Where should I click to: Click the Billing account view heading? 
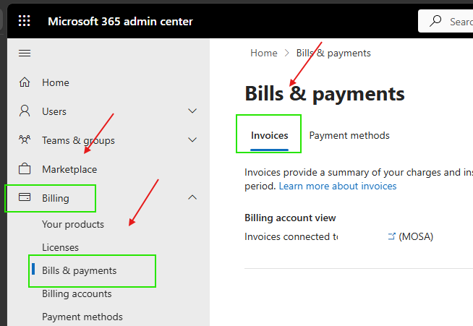290,218
